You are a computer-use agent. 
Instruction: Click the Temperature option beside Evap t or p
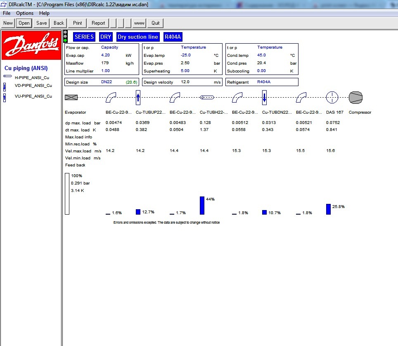coord(193,47)
